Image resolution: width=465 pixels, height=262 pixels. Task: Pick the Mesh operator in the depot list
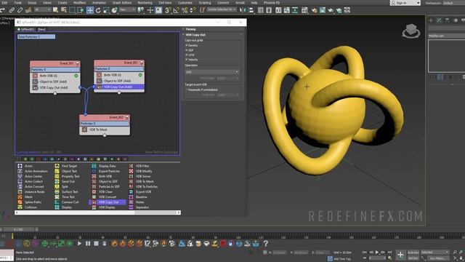tap(25, 197)
